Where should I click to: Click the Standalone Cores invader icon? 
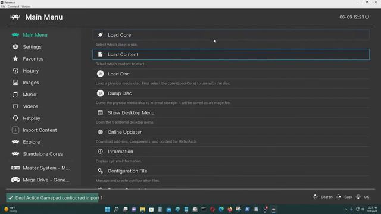click(15, 154)
